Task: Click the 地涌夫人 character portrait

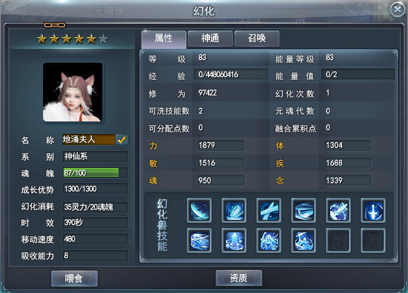Action: point(73,92)
